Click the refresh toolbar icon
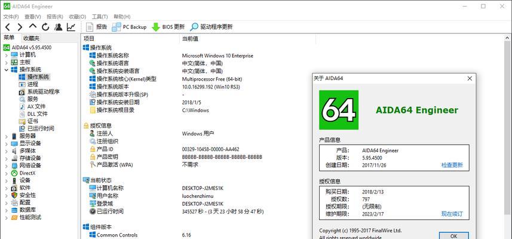The width and height of the screenshot is (512, 239). 45,27
